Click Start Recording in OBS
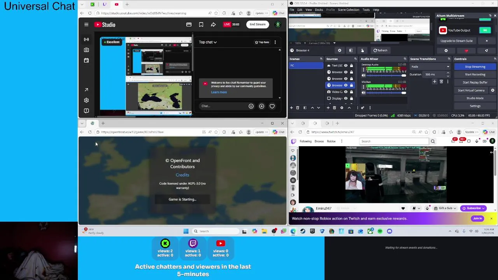 475,74
